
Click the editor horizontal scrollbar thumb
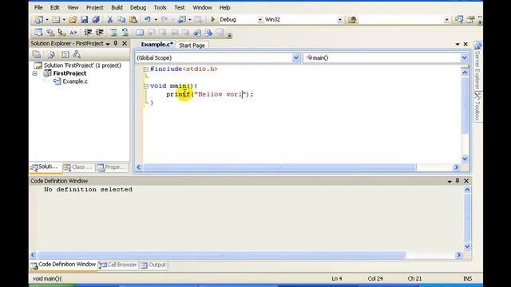coord(280,167)
